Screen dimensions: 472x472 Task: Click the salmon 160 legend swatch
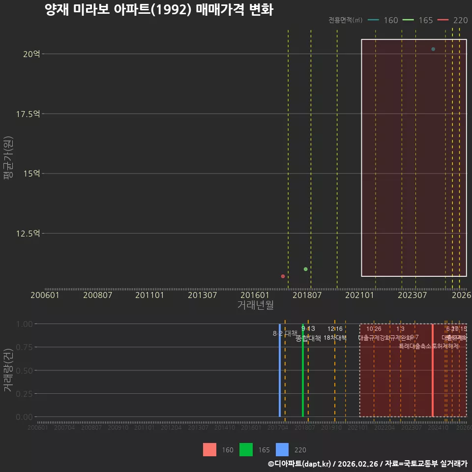209,450
